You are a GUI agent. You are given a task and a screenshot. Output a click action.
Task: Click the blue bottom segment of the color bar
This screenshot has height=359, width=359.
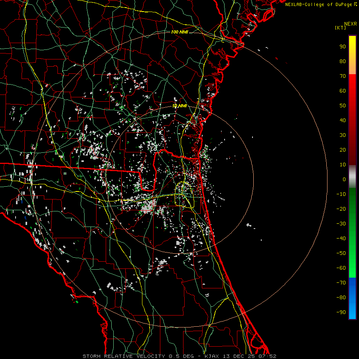tap(352, 298)
